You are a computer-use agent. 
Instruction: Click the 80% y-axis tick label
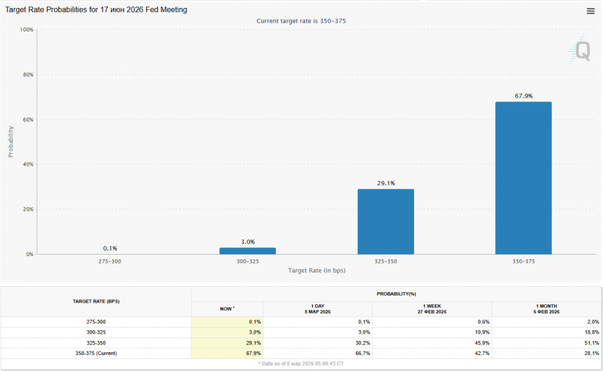28,74
